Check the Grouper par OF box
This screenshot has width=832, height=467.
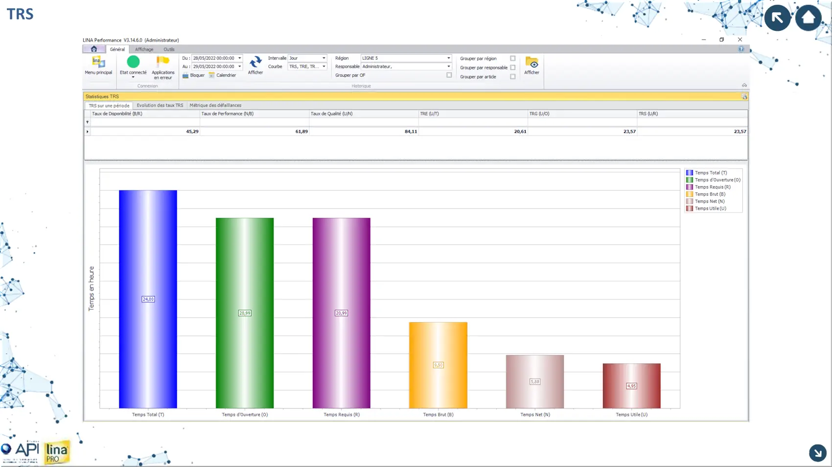[x=449, y=75]
